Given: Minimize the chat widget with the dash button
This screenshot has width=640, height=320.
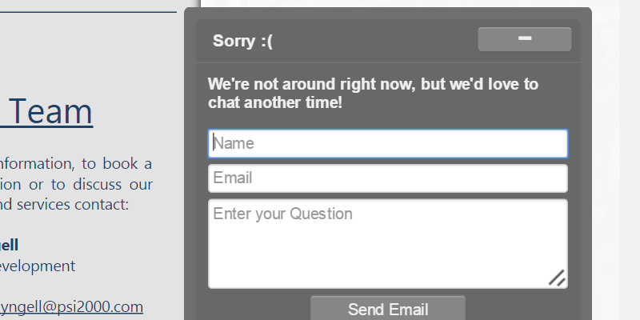Looking at the screenshot, I should pyautogui.click(x=525, y=39).
